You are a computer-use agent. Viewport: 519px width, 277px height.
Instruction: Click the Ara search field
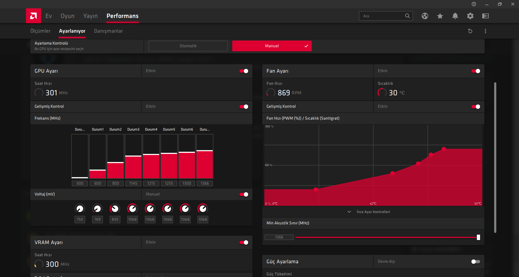(386, 16)
